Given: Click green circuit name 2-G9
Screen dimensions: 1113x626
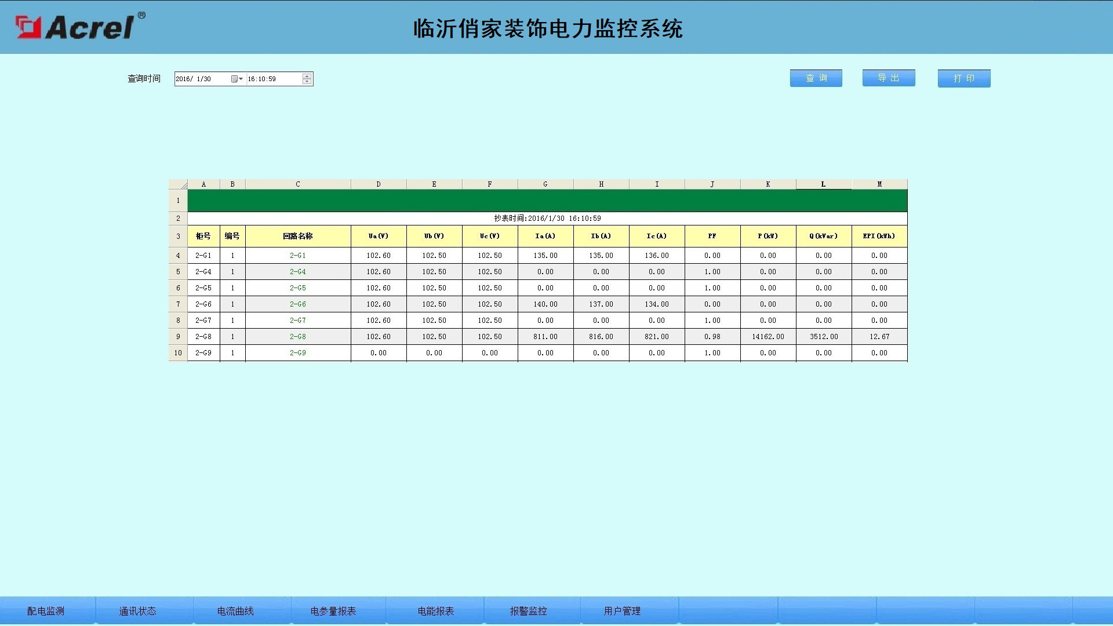Looking at the screenshot, I should [x=298, y=353].
